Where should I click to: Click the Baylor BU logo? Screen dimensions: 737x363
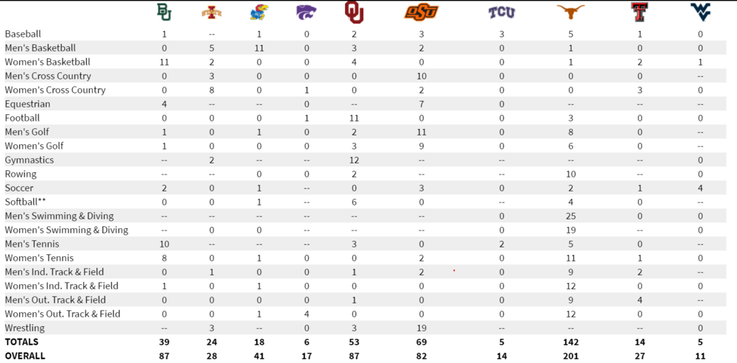tap(164, 12)
